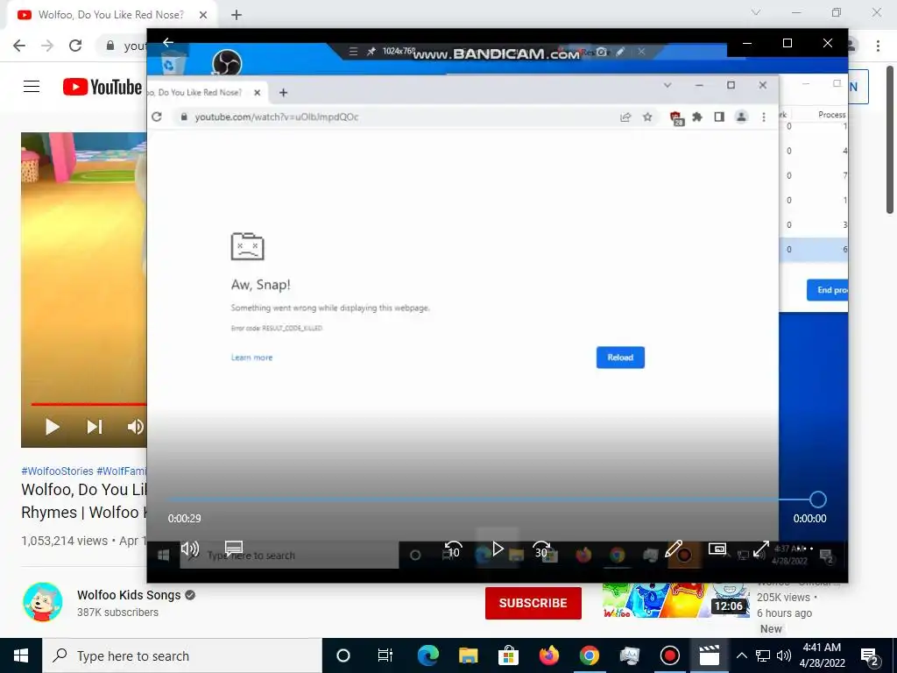Select the Wolfoo, Do You Like Red Nose tab

click(111, 15)
